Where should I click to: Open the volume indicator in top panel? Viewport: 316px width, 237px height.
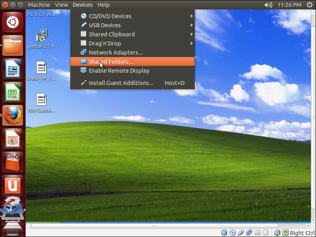(x=268, y=5)
